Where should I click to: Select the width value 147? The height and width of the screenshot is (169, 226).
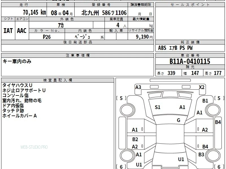click(195, 73)
